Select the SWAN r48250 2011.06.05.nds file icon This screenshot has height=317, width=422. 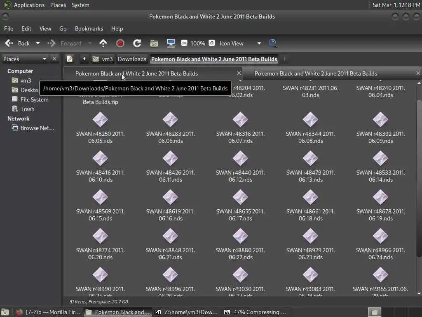pyautogui.click(x=100, y=119)
